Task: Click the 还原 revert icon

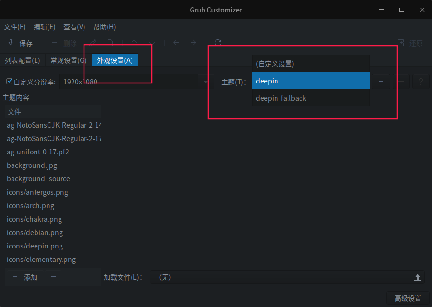Action: [401, 43]
